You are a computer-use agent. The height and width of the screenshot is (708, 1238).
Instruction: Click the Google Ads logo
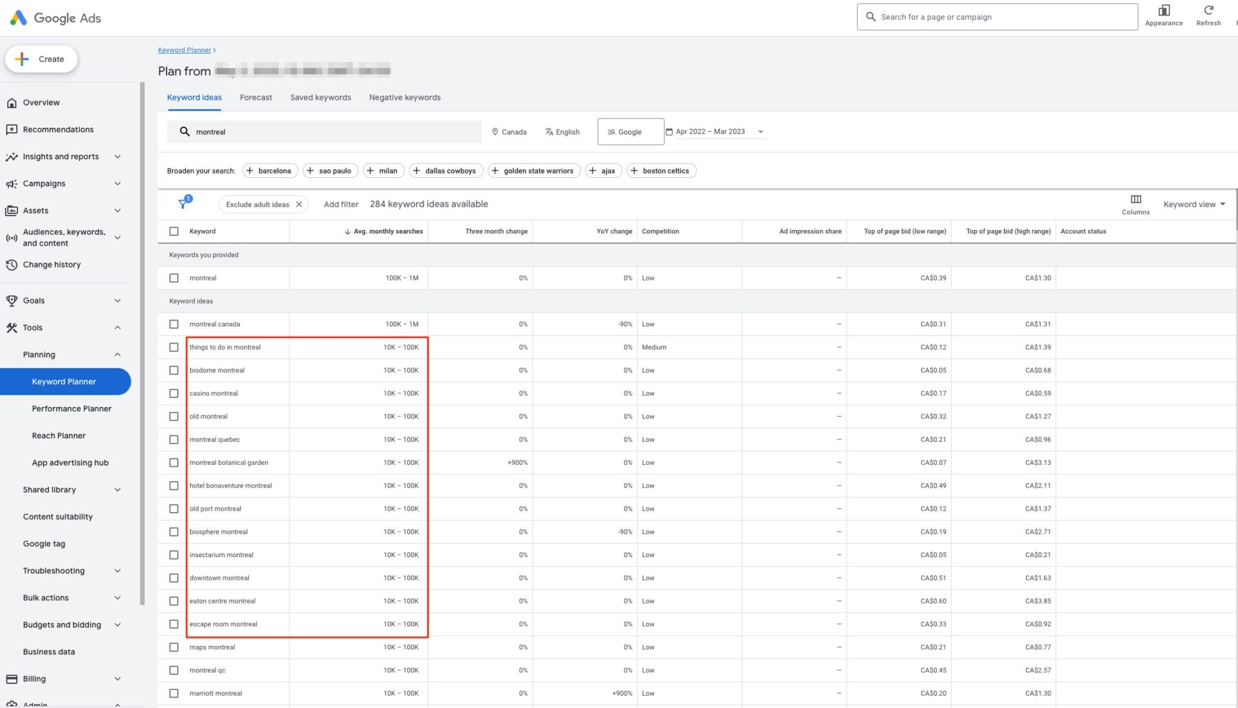(x=55, y=18)
